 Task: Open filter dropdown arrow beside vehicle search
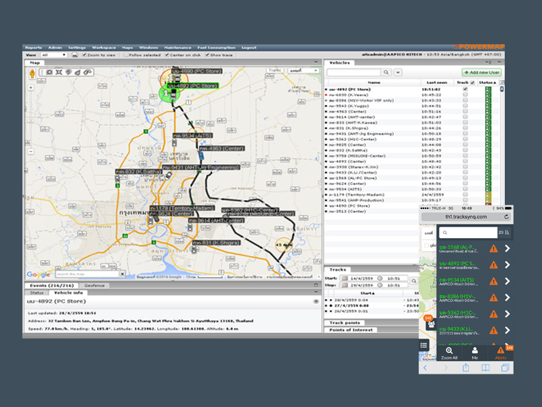point(398,73)
